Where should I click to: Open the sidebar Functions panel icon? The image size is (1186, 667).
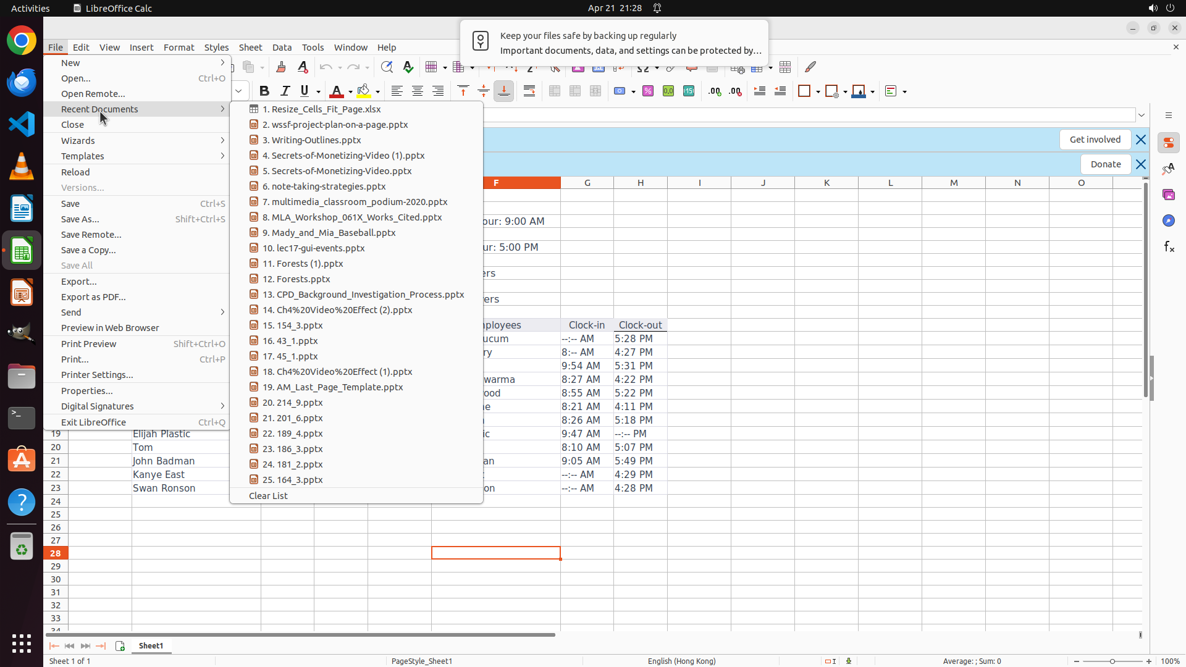1169,247
